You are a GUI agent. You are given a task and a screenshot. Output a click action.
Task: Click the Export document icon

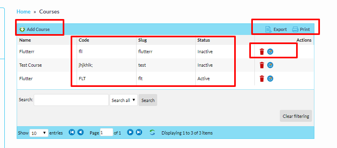point(268,29)
